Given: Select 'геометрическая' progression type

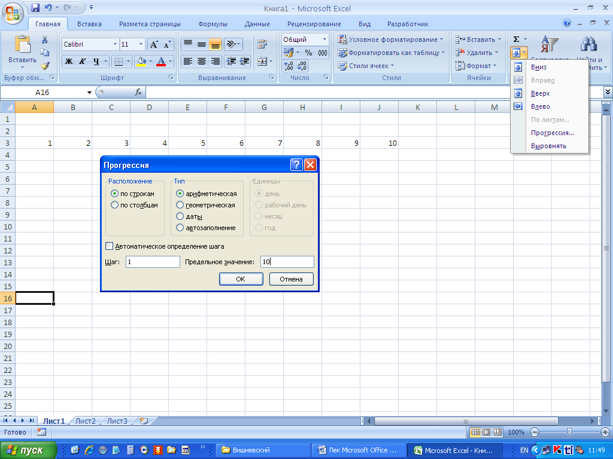Looking at the screenshot, I should point(180,205).
